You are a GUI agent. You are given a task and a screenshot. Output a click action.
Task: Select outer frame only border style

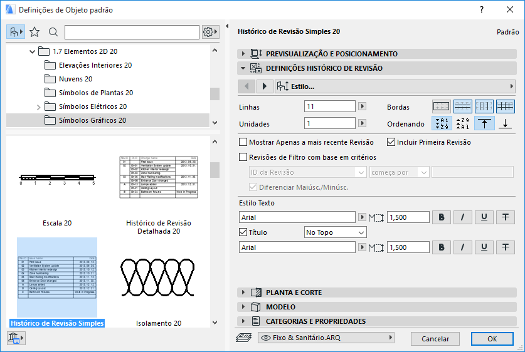point(442,106)
